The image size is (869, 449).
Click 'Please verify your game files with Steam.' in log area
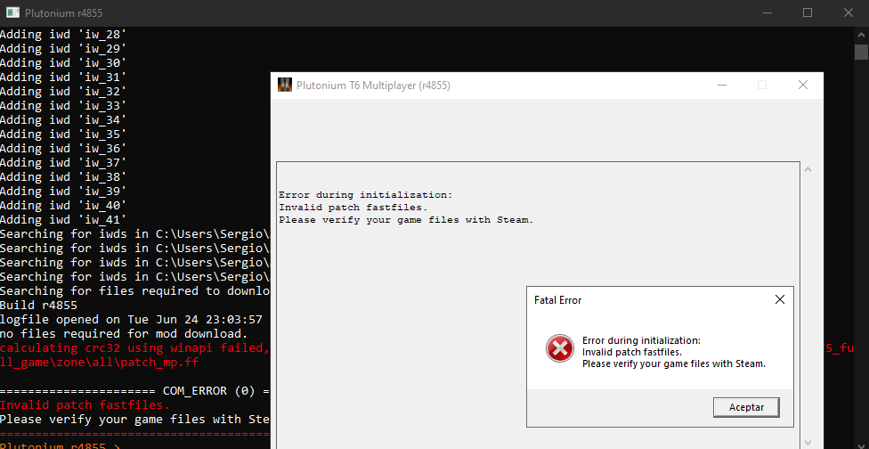[x=406, y=220]
